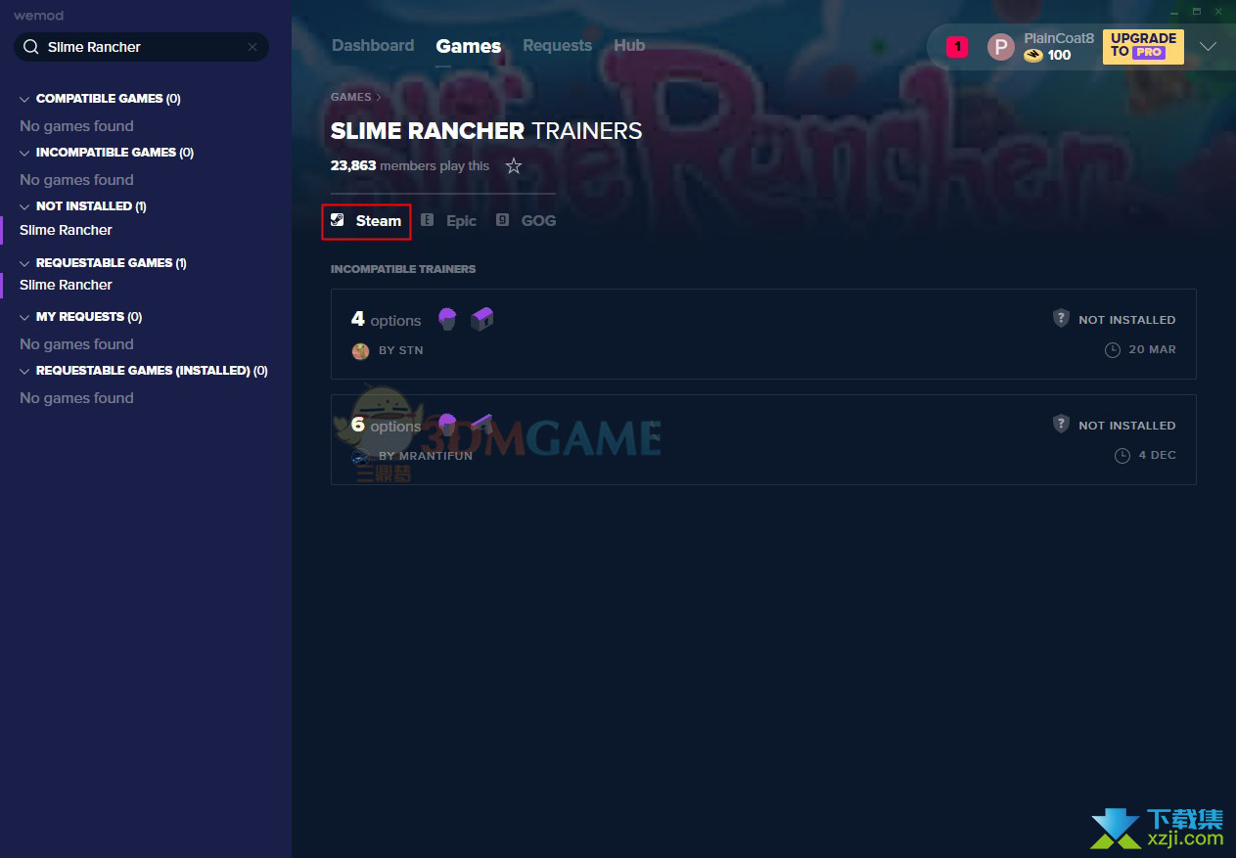Open the PlainCoat8 profile avatar
1236x858 pixels.
1001,46
